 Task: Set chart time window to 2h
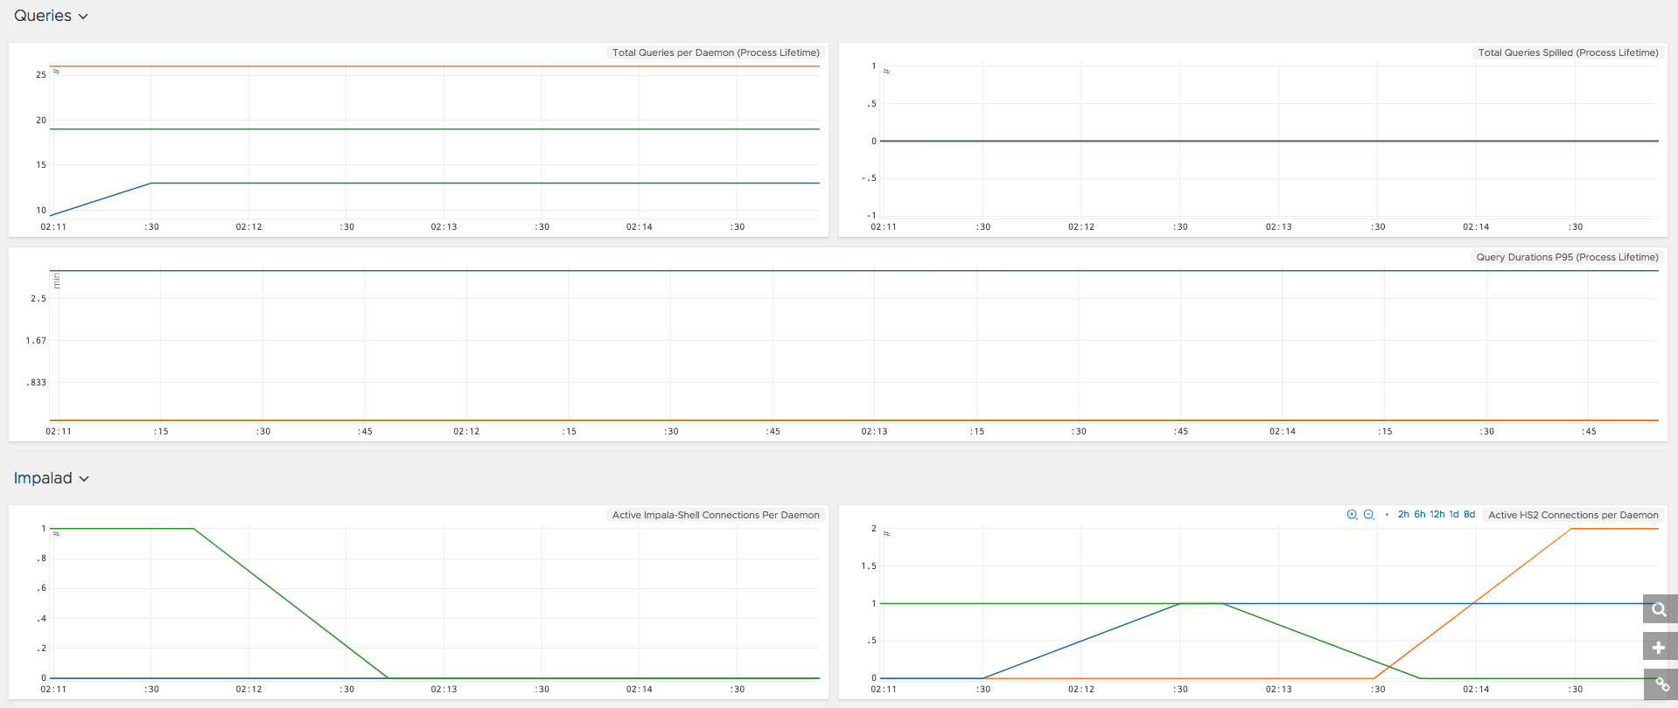(1403, 515)
